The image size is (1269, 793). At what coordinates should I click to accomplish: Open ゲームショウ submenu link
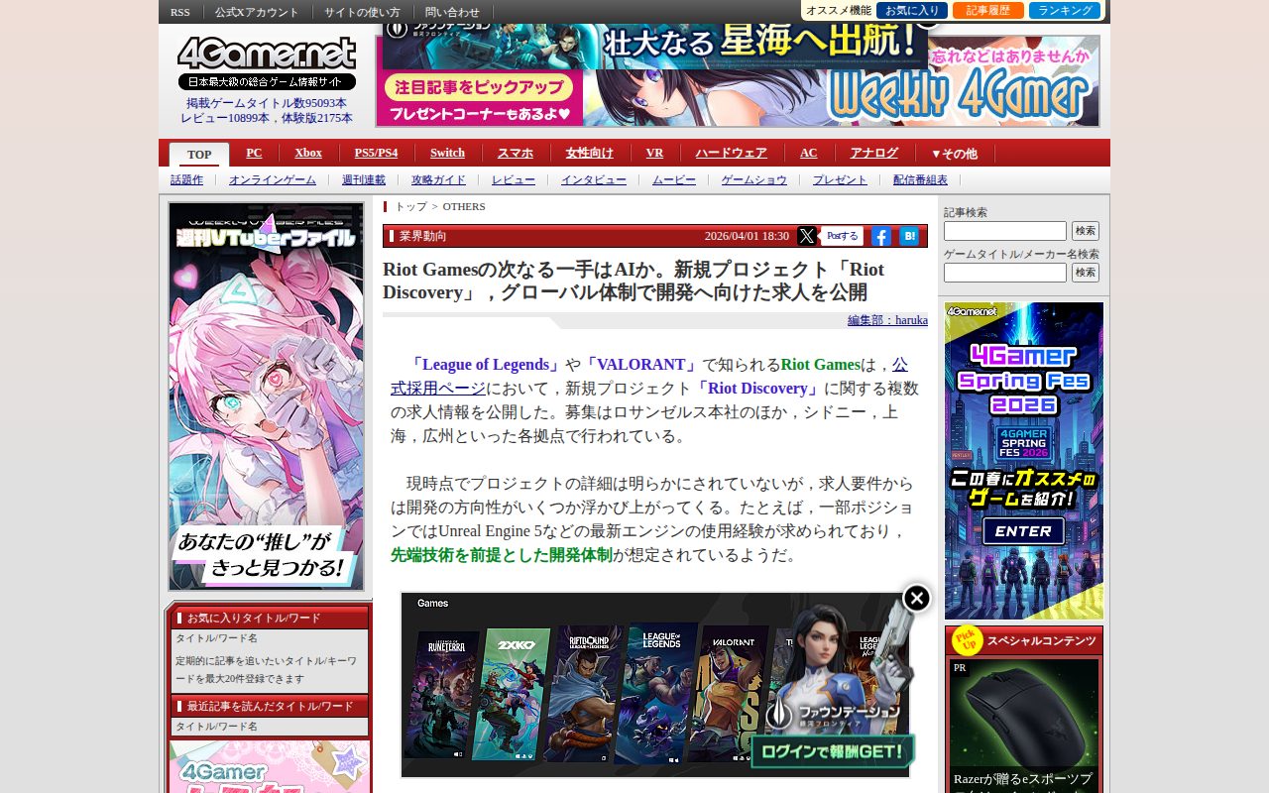tap(754, 179)
